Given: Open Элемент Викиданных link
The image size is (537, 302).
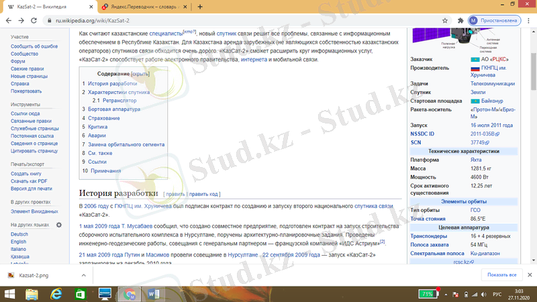Looking at the screenshot, I should [x=34, y=211].
